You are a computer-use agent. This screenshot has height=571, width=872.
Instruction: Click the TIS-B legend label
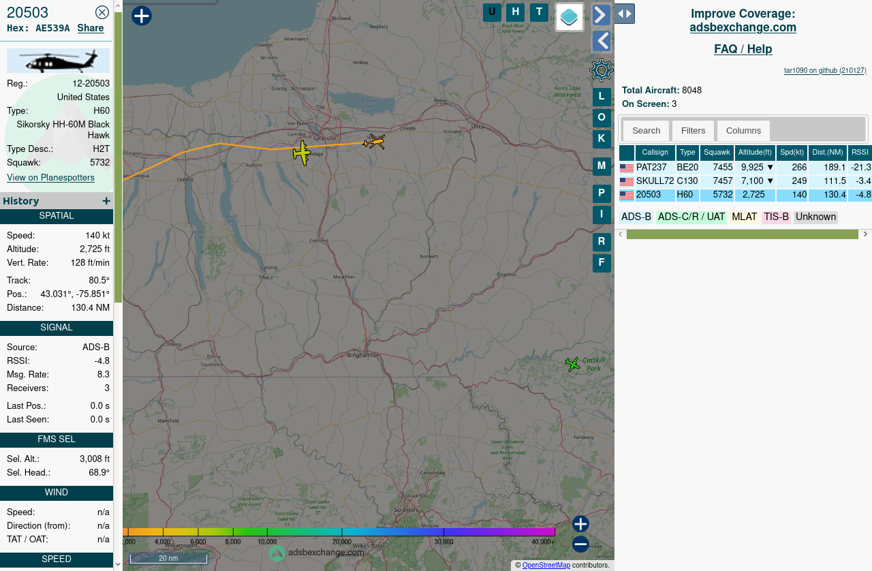[776, 217]
